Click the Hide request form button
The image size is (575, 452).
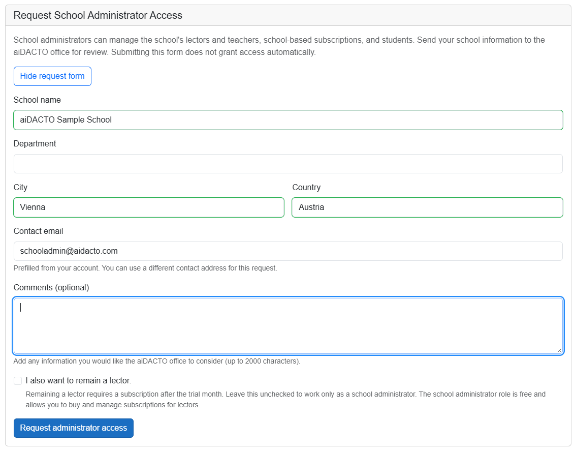52,76
